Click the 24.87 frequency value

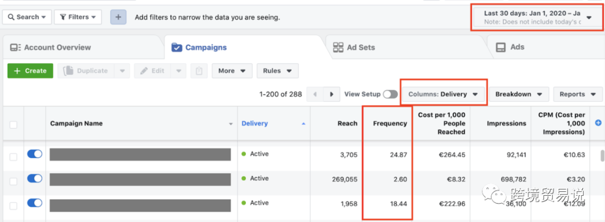(x=398, y=155)
